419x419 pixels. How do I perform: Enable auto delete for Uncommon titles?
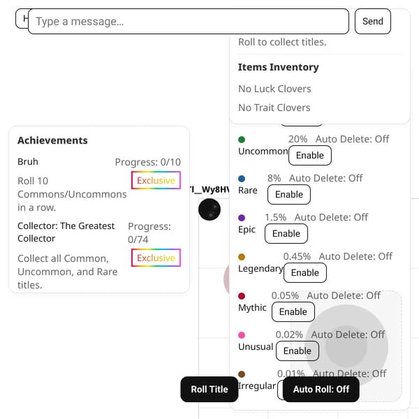point(310,155)
